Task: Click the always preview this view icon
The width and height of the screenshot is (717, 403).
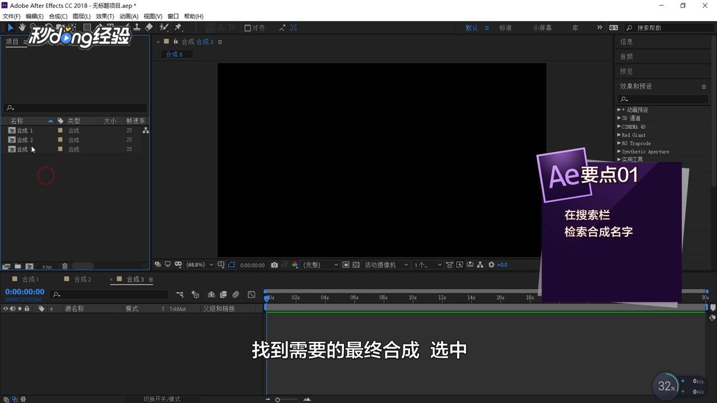Action: (158, 264)
